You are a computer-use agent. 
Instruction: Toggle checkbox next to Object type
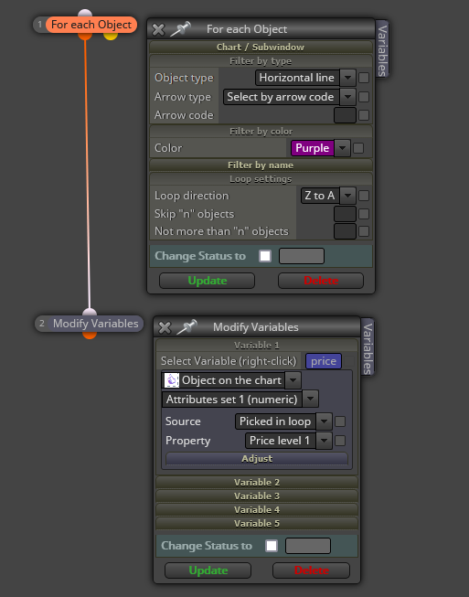coord(364,78)
